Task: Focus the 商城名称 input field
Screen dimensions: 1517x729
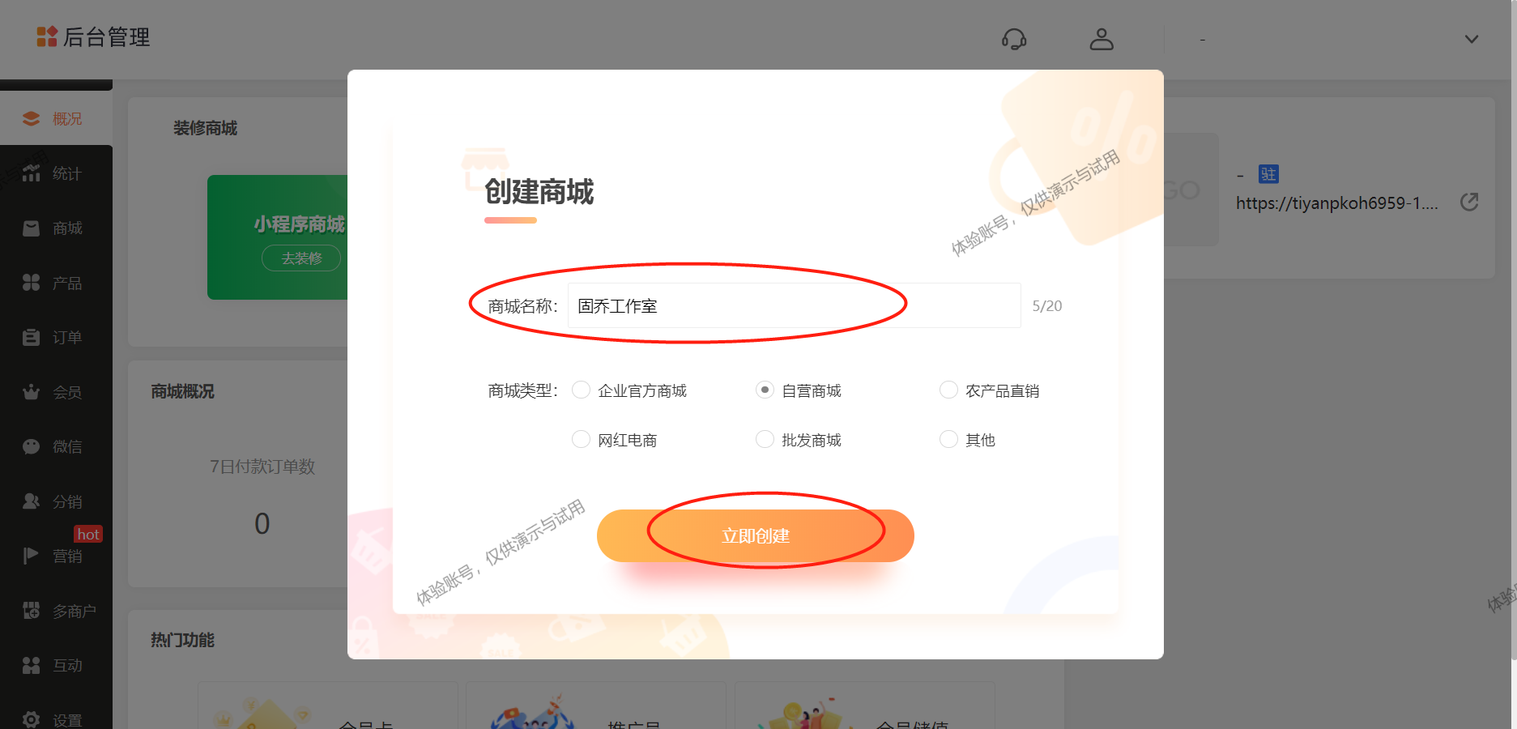Action: (x=794, y=305)
